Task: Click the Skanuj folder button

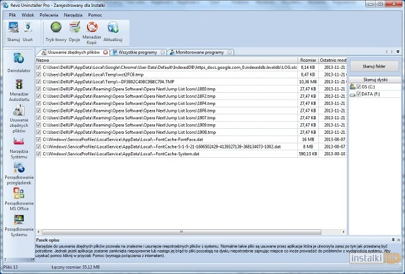Action: [376, 66]
